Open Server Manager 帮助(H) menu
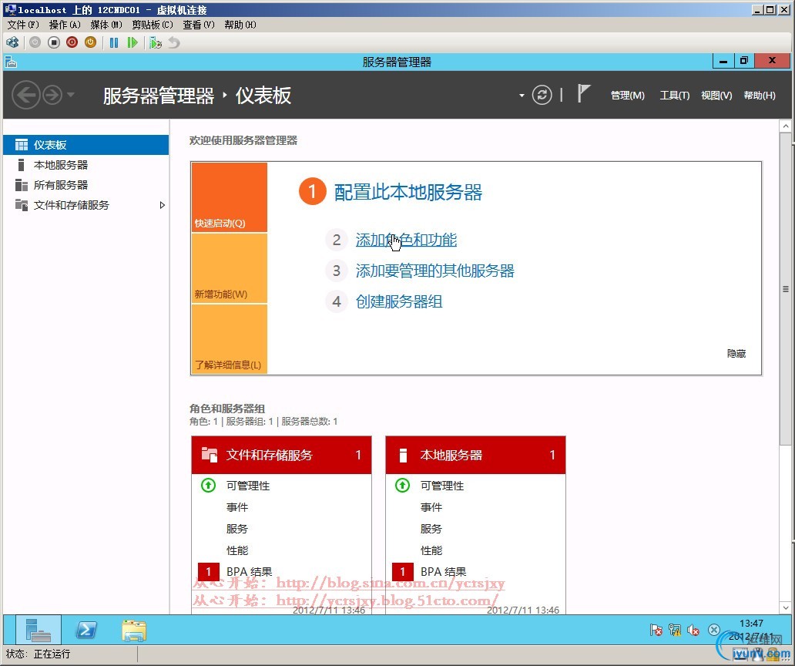This screenshot has width=795, height=666. click(759, 96)
